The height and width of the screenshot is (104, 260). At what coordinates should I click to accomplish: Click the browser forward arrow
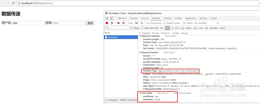8,3
